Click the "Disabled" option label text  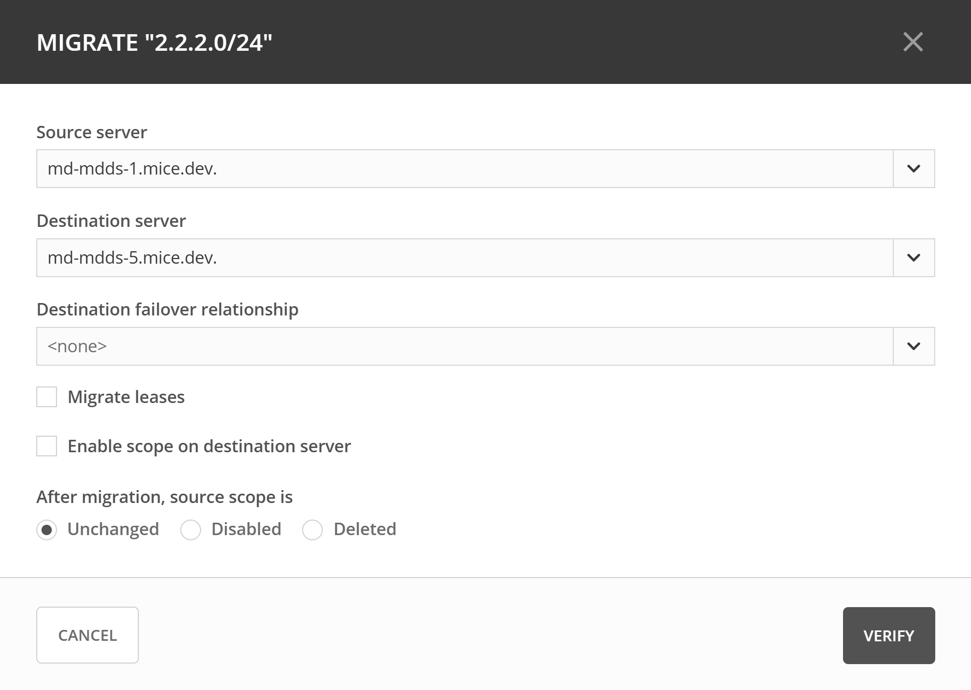pos(246,529)
